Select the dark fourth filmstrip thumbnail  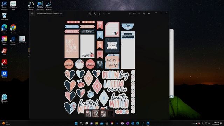point(111,113)
